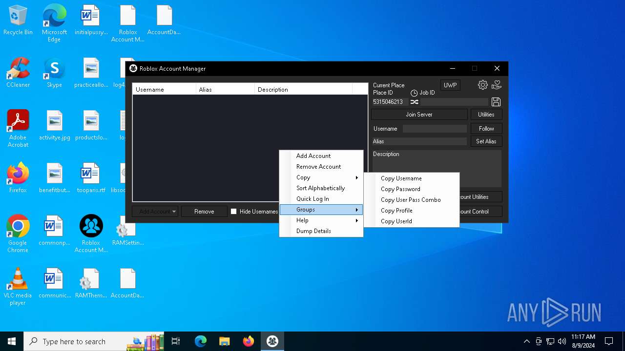Open Task View on the taskbar

coord(176,341)
